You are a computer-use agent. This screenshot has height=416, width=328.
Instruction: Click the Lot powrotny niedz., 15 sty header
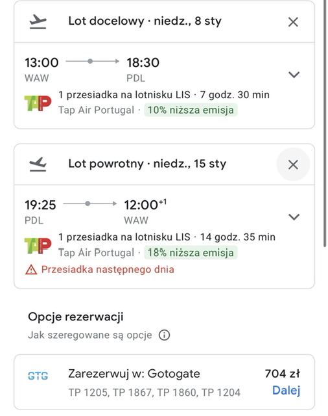[147, 164]
